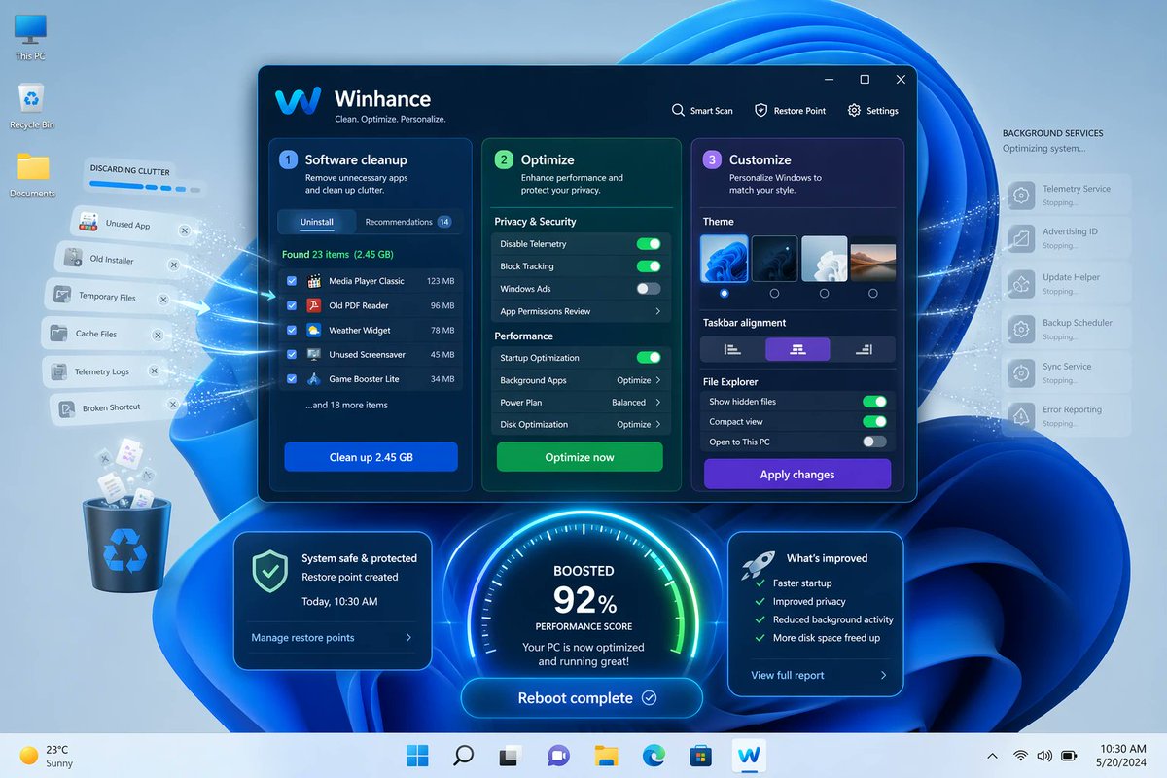Expand App Permissions Review chevron
This screenshot has width=1167, height=778.
pyautogui.click(x=657, y=311)
